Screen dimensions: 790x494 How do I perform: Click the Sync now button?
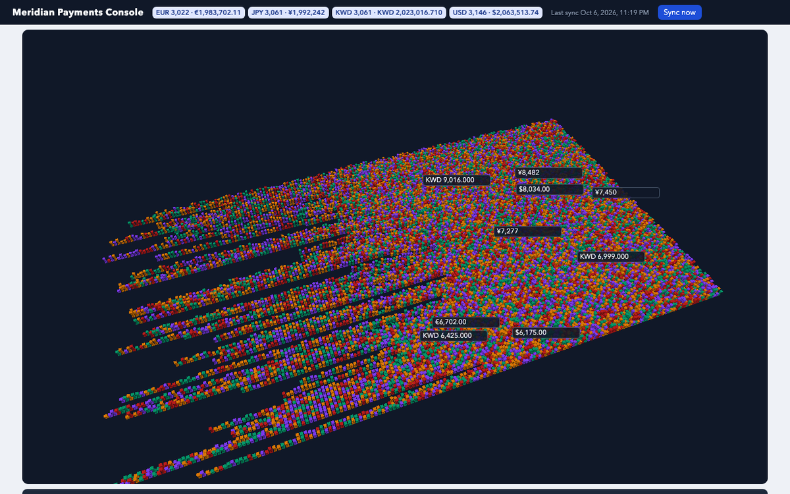679,13
